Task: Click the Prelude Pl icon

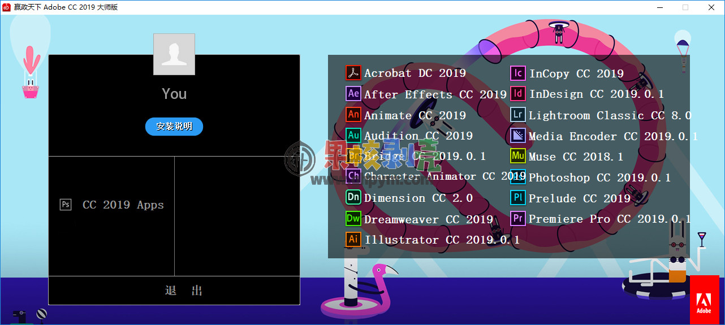Action: point(518,197)
